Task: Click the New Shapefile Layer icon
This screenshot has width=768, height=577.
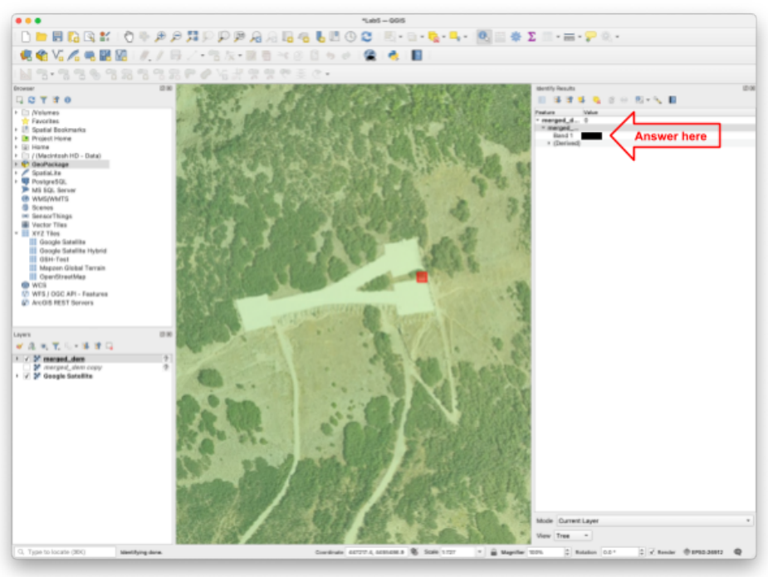Action: tap(58, 56)
